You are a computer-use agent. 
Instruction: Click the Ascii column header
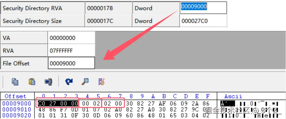pyautogui.click(x=233, y=96)
